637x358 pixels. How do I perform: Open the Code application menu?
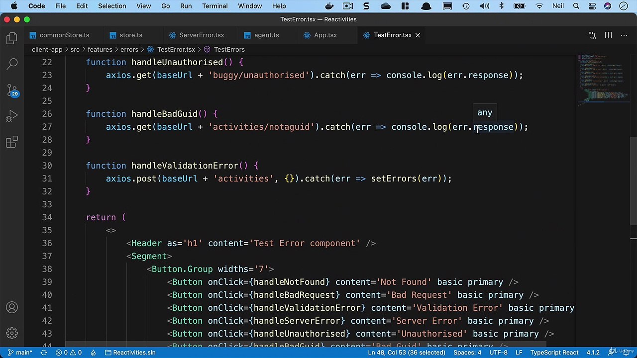(37, 6)
